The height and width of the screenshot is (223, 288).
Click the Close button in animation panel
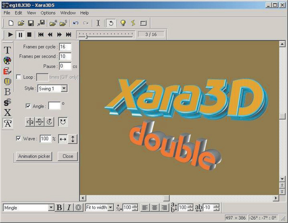(68, 156)
